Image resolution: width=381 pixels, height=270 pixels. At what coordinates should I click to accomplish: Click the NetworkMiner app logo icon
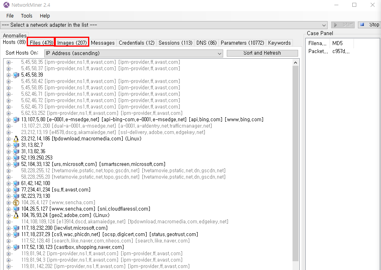tap(6, 5)
